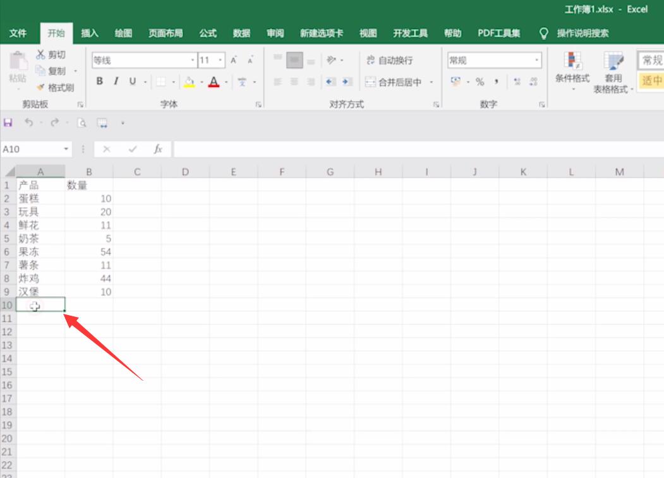Open the phonetic guide (文) tool
Viewport: 664px width, 478px height.
point(242,81)
